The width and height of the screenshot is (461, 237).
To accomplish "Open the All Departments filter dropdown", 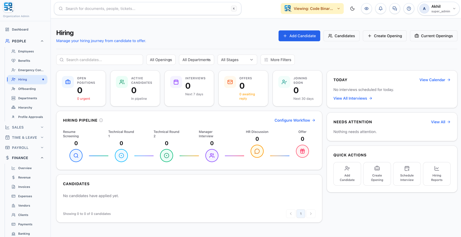I will (196, 60).
